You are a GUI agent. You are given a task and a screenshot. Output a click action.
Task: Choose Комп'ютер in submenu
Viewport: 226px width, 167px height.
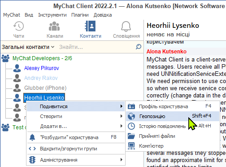[173, 146]
